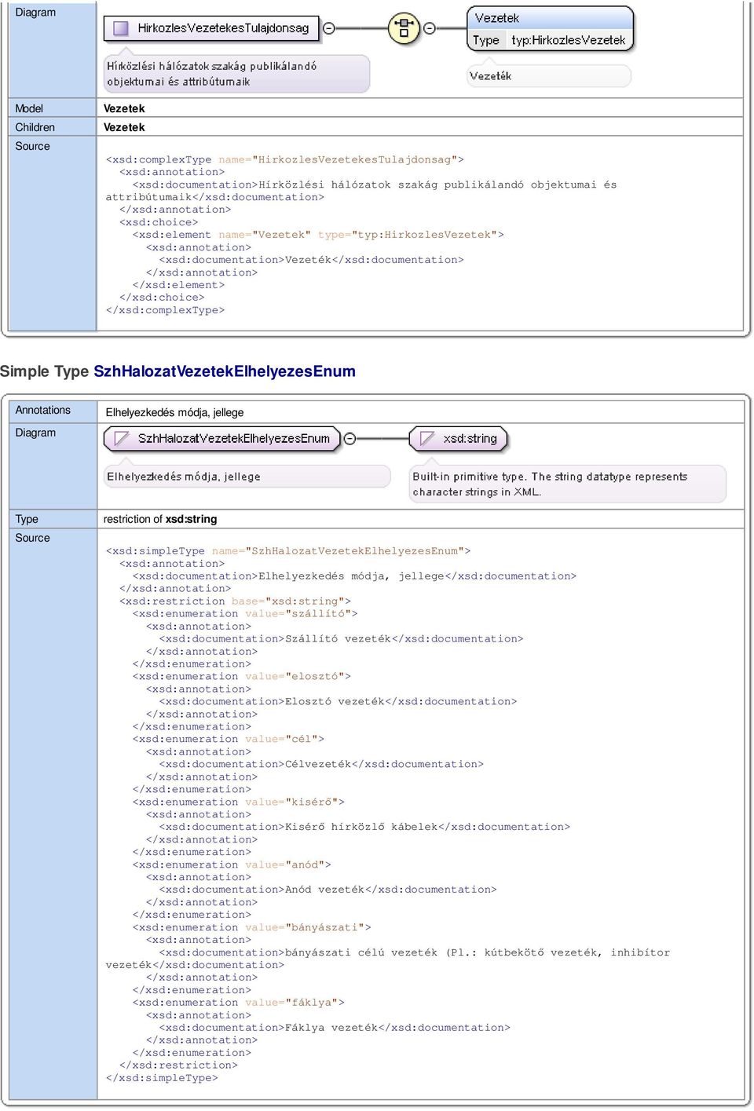754x1111 pixels.
Task: Click the HirkozlesVezetekesTulajdonsag diagram box label
Action: click(223, 28)
